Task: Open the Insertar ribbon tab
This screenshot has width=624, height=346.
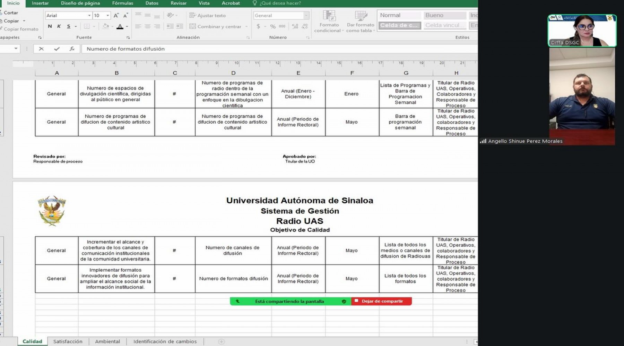Action: (x=40, y=3)
